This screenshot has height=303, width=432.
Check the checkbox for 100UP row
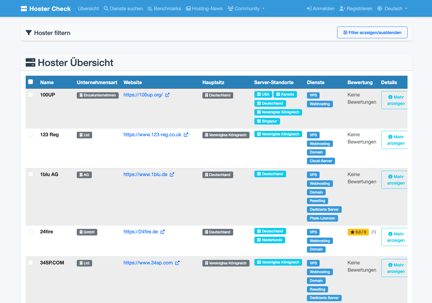coord(31,95)
